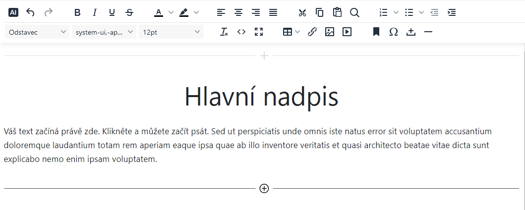Insert a link into text
525x210 pixels.
(312, 32)
